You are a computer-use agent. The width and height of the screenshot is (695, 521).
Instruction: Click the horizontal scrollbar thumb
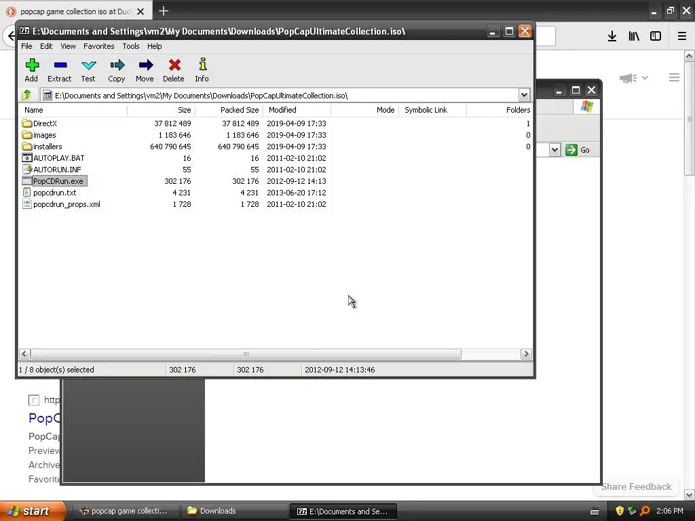pos(246,353)
